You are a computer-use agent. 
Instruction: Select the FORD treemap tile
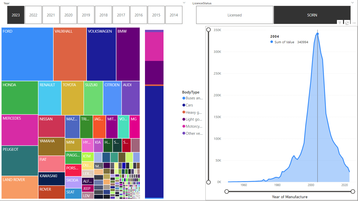[27, 54]
